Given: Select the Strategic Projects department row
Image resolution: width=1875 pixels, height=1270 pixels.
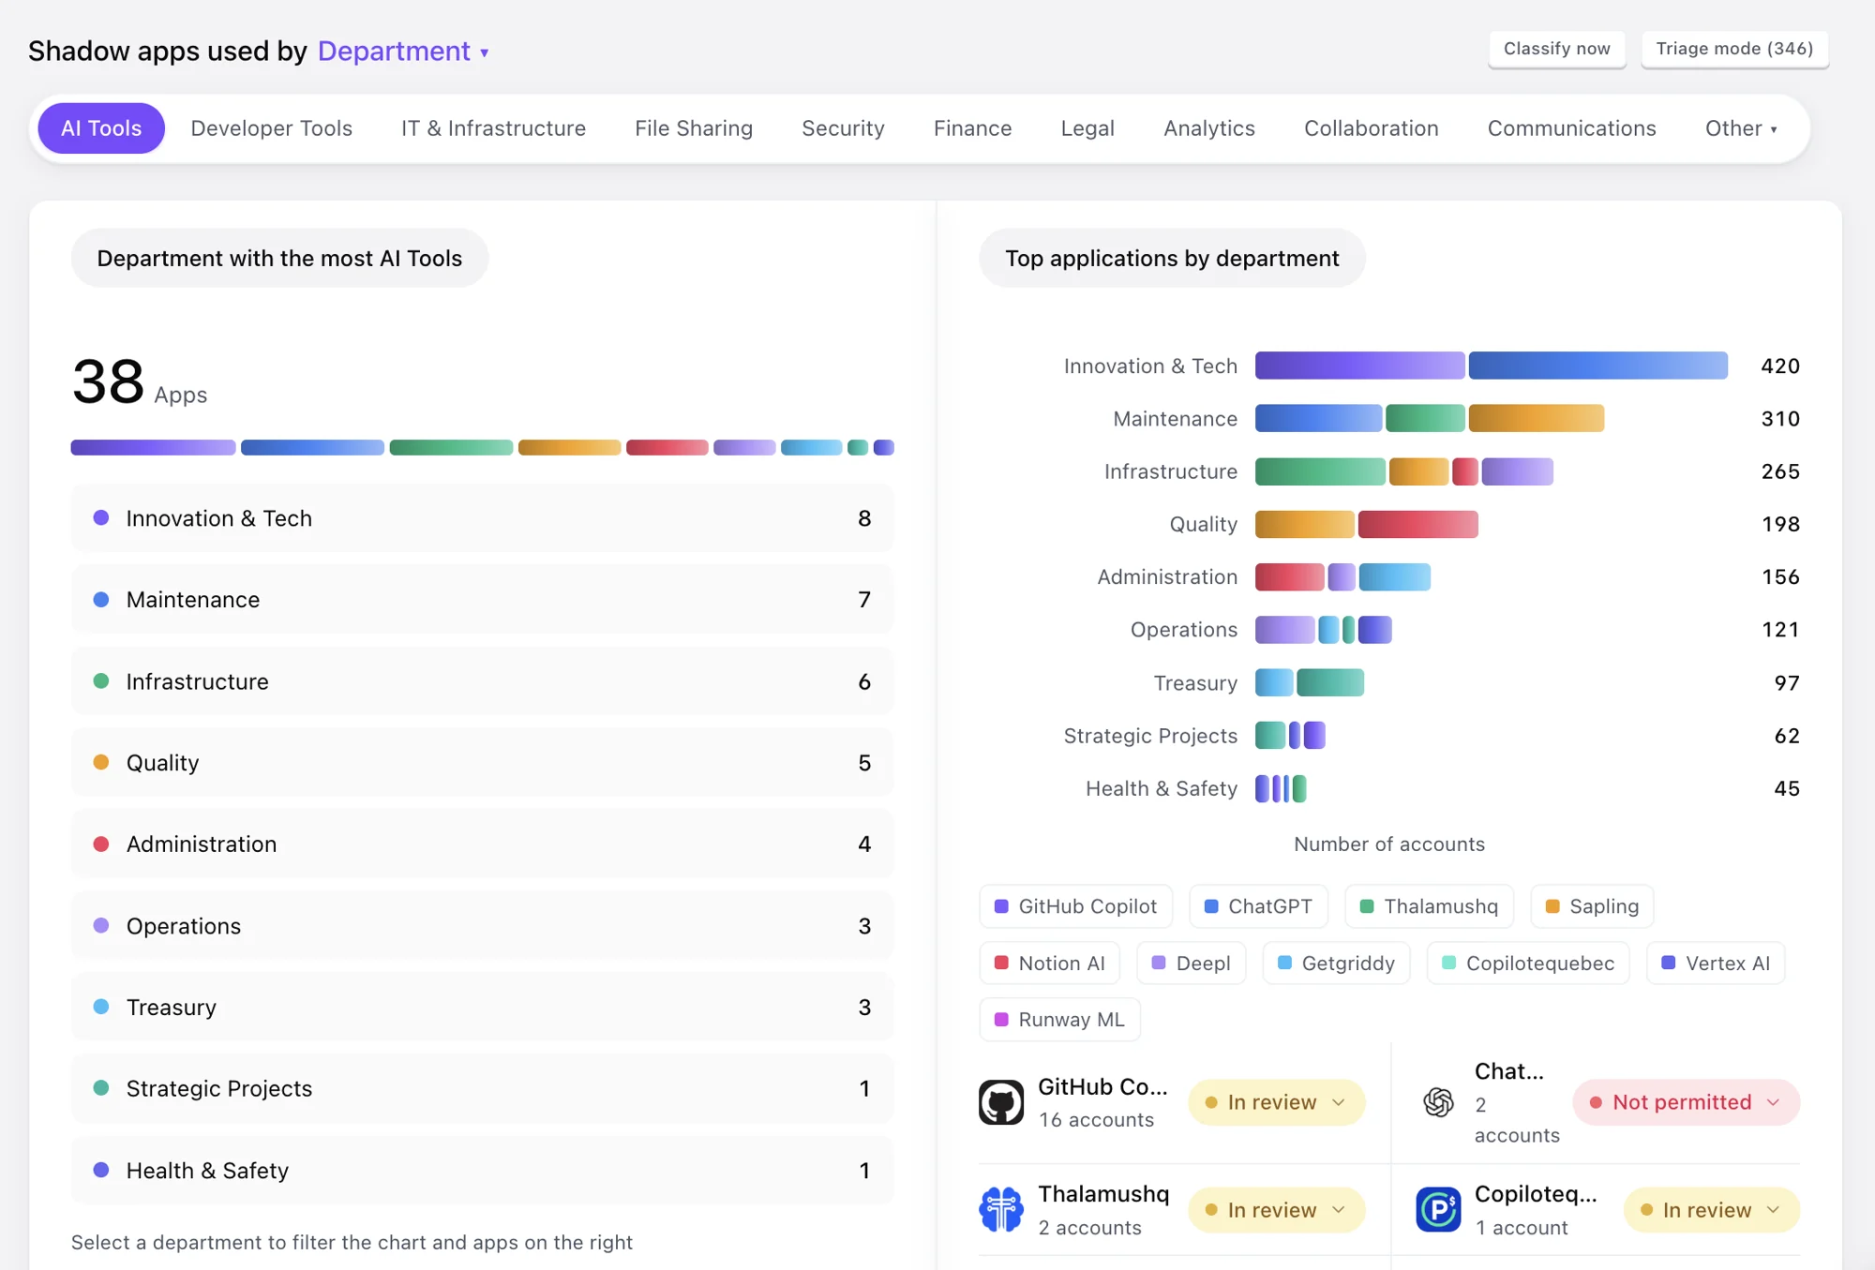Looking at the screenshot, I should 483,1089.
